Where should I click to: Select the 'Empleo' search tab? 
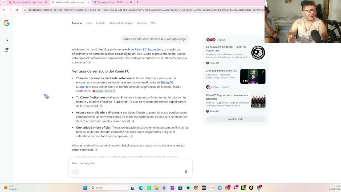tap(100, 23)
